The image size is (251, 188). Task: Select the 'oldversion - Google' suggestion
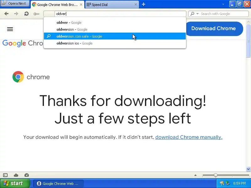coord(115,29)
